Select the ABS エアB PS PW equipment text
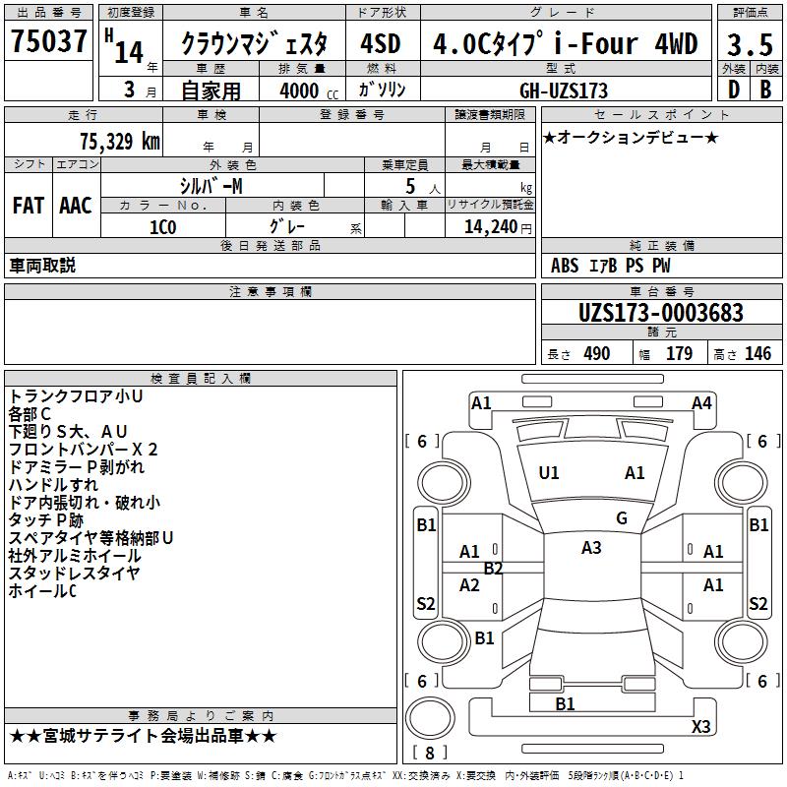 tap(599, 265)
